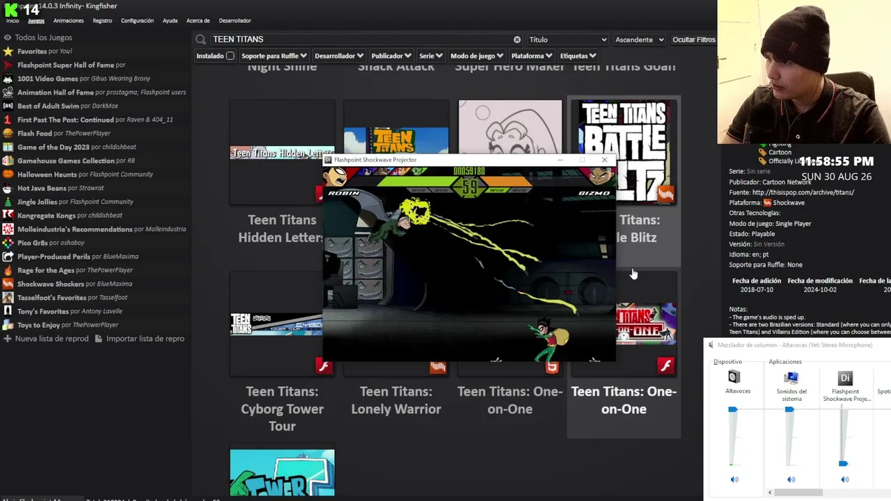Click the Halloween Haunts pumpkin icon
The height and width of the screenshot is (501, 891).
[x=8, y=175]
